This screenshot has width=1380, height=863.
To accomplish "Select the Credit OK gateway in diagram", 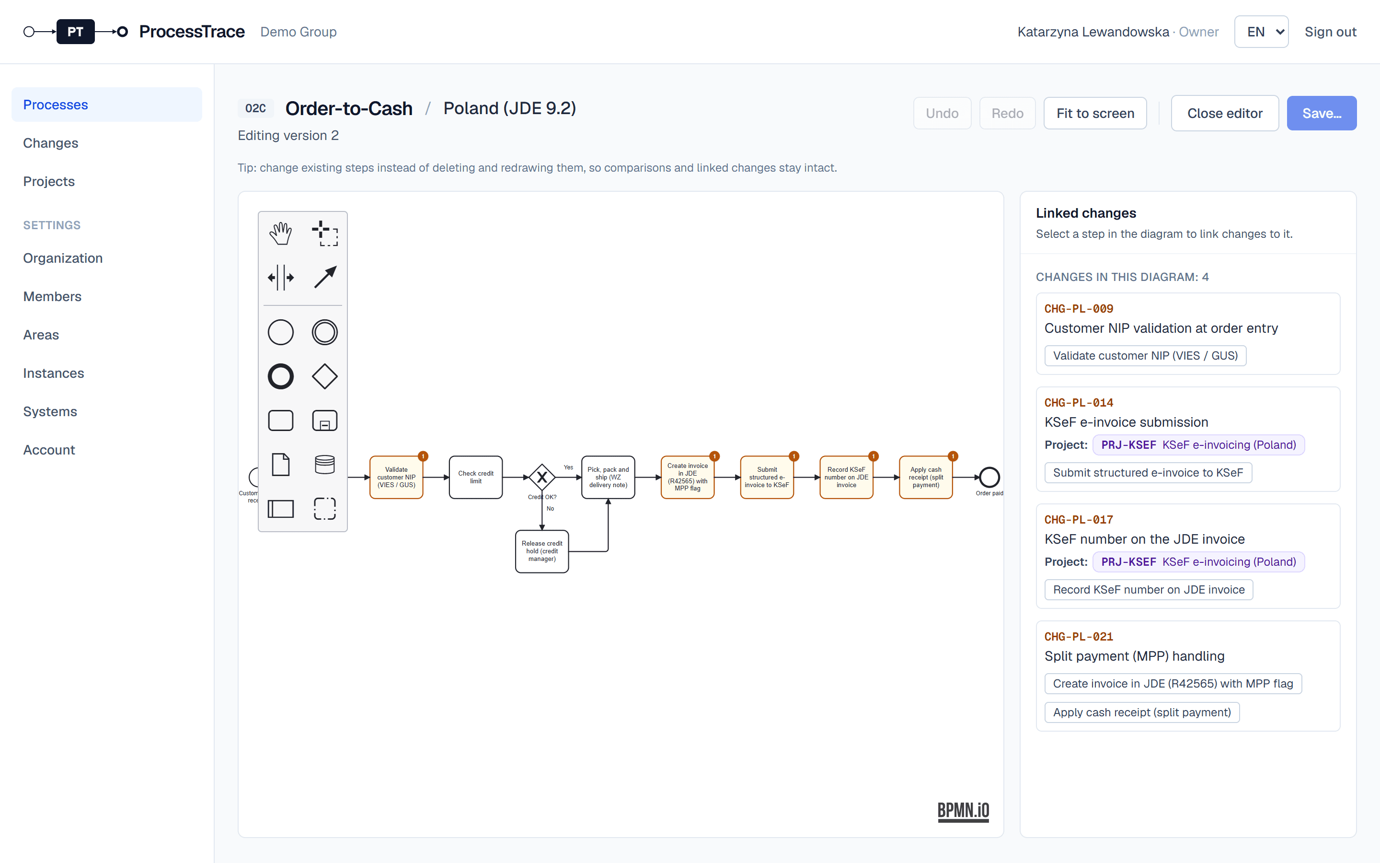I will [x=542, y=477].
